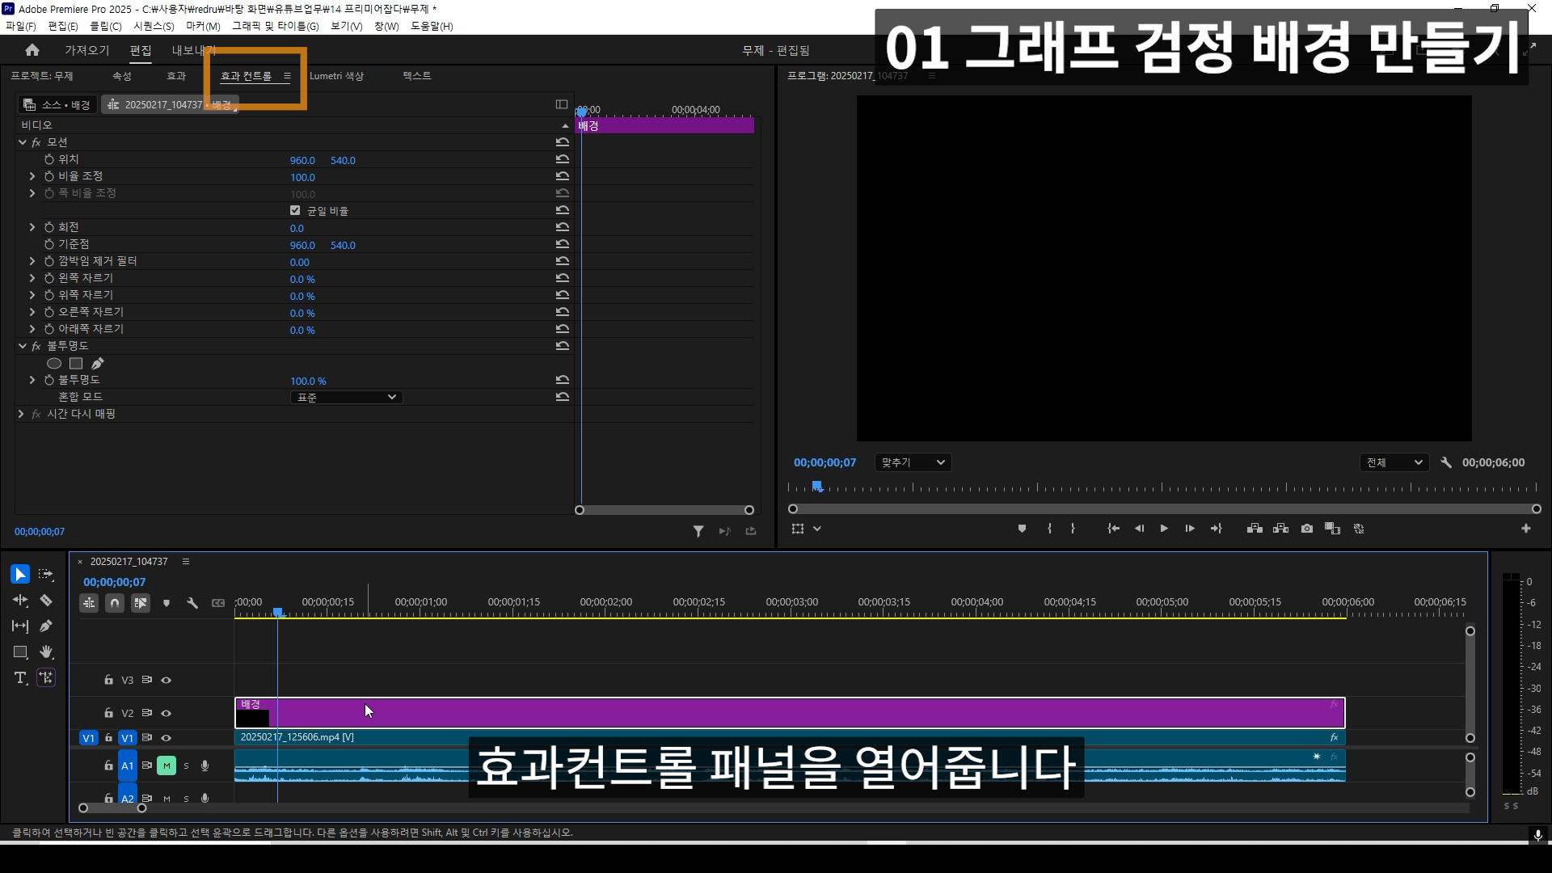This screenshot has height=873, width=1552.
Task: Open the 혼합 모드 dropdown set to 표준
Action: [x=346, y=397]
